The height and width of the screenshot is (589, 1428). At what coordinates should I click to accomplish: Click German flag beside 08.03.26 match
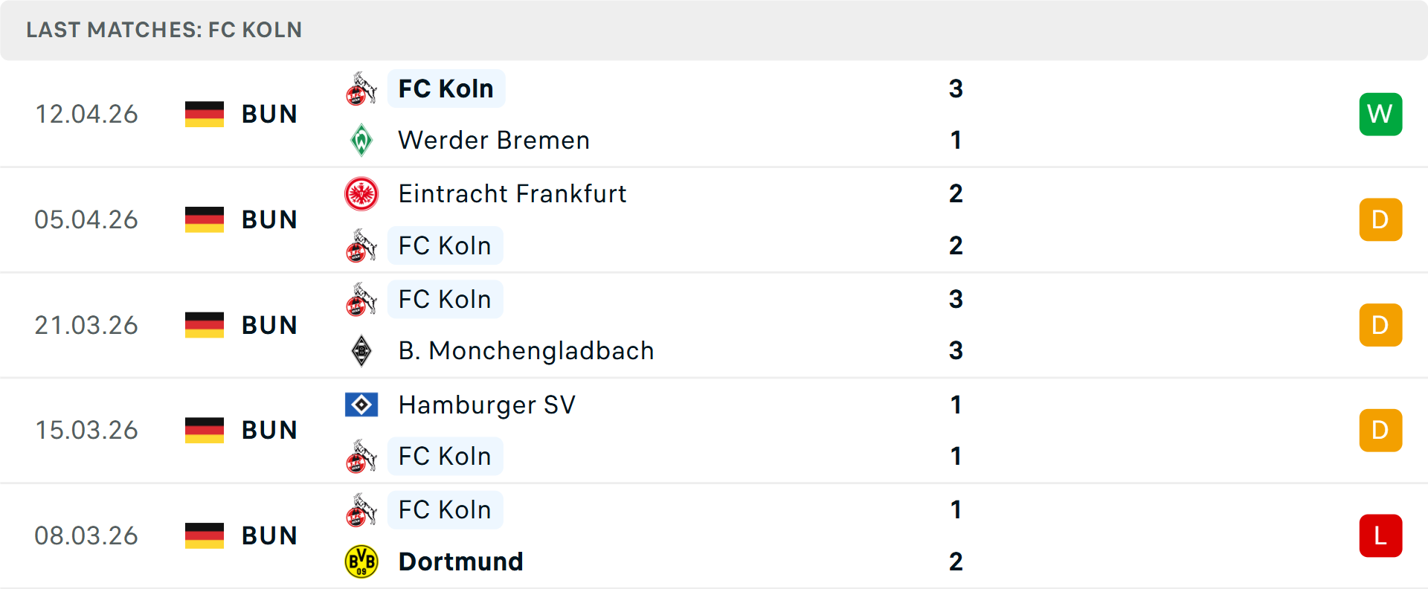click(205, 535)
